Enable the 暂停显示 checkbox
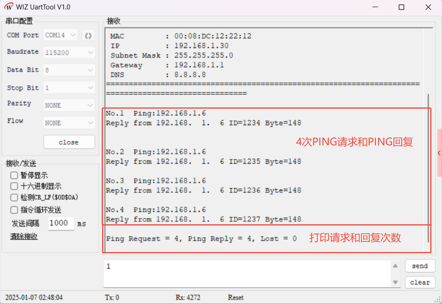This screenshot has height=304, width=442. pos(14,175)
